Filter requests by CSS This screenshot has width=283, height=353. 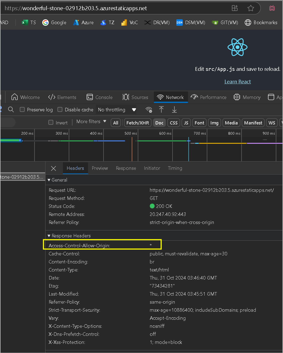[x=174, y=123]
